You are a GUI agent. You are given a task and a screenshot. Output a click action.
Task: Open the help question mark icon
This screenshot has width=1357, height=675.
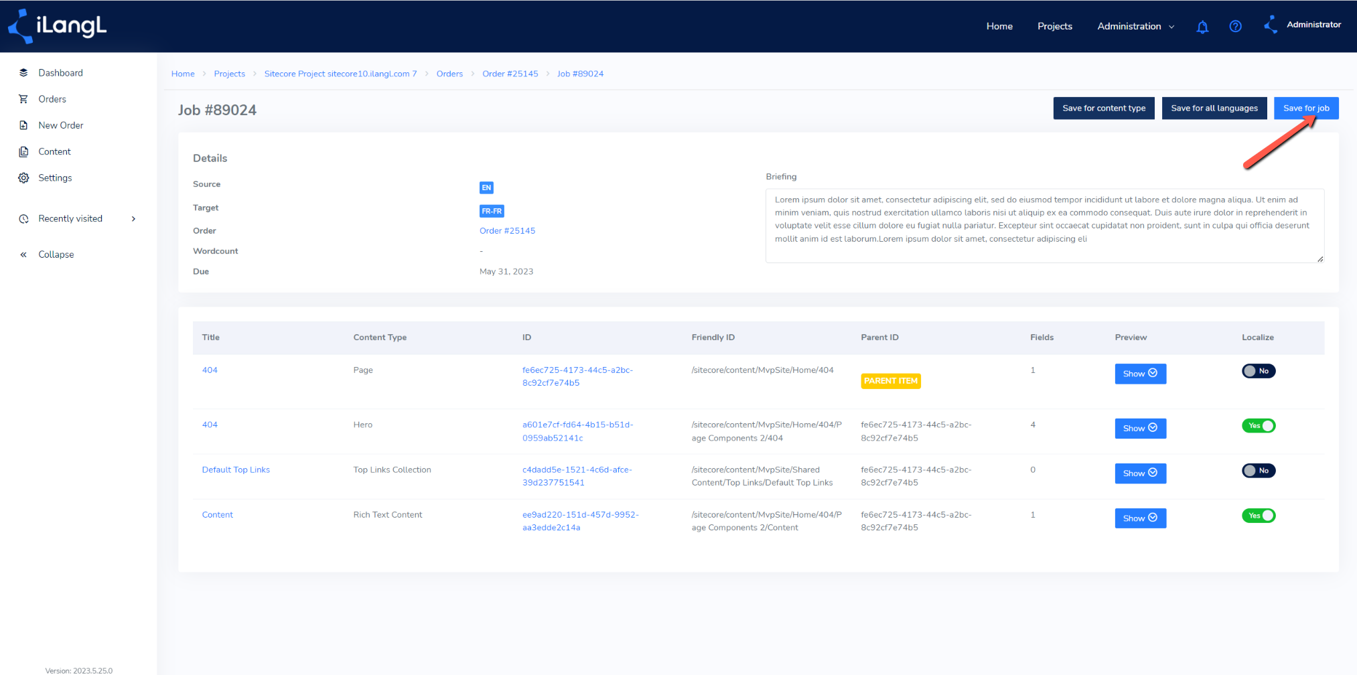1235,26
